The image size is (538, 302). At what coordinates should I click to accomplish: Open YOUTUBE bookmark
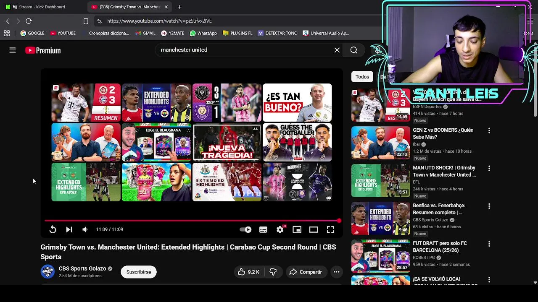pyautogui.click(x=63, y=33)
